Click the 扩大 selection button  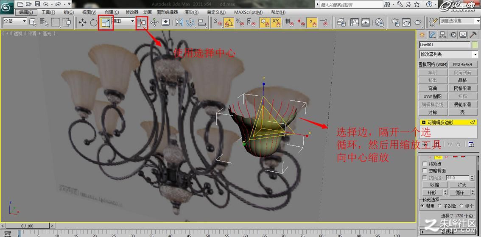pos(462,185)
